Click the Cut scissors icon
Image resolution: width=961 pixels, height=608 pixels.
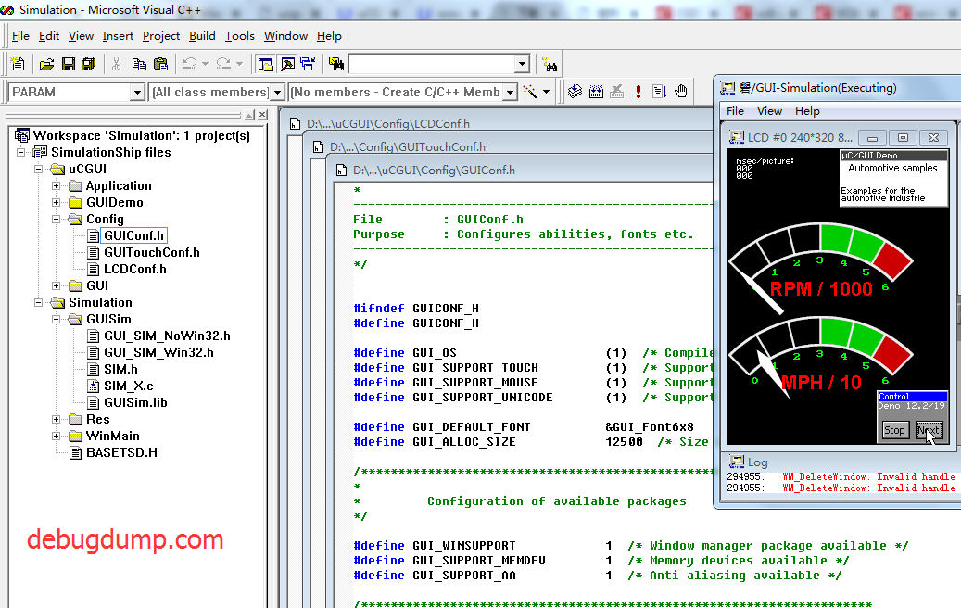click(117, 64)
